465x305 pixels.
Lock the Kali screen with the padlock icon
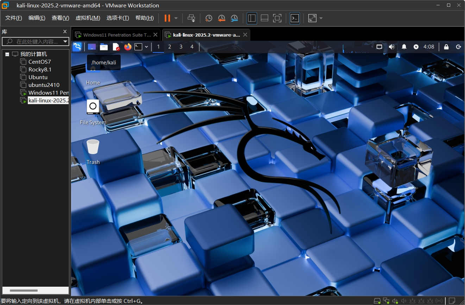[446, 47]
